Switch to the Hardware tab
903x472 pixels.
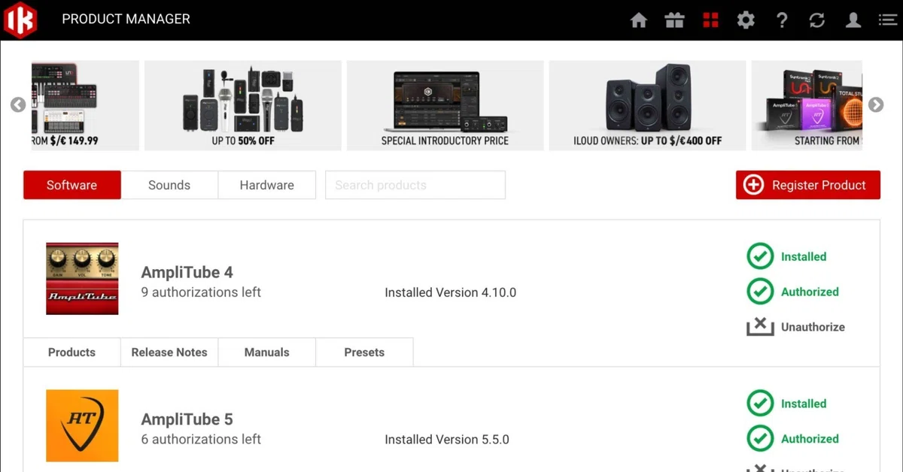coord(266,185)
